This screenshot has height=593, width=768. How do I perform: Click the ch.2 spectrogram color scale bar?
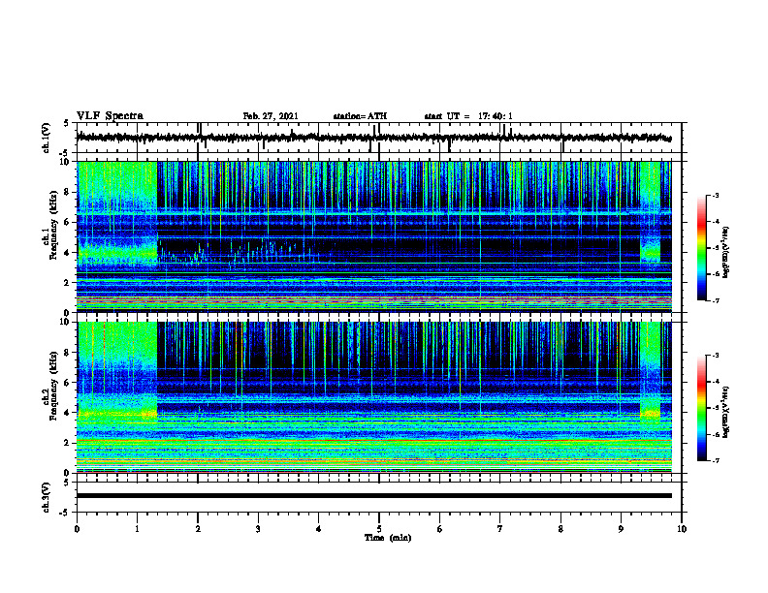pyautogui.click(x=702, y=408)
